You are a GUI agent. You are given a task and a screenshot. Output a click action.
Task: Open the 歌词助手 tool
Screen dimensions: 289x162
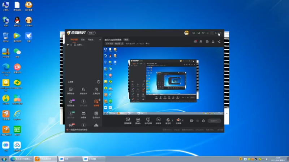96,115
